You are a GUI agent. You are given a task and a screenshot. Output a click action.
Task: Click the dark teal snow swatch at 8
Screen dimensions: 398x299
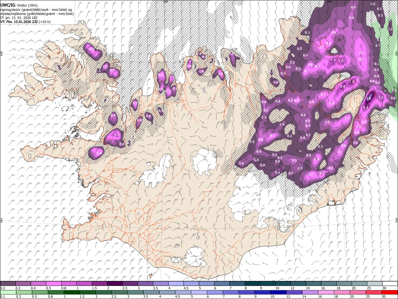point(252,284)
